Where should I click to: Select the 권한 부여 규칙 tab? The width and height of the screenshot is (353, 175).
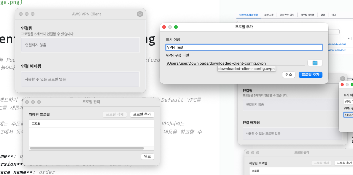tap(287, 15)
